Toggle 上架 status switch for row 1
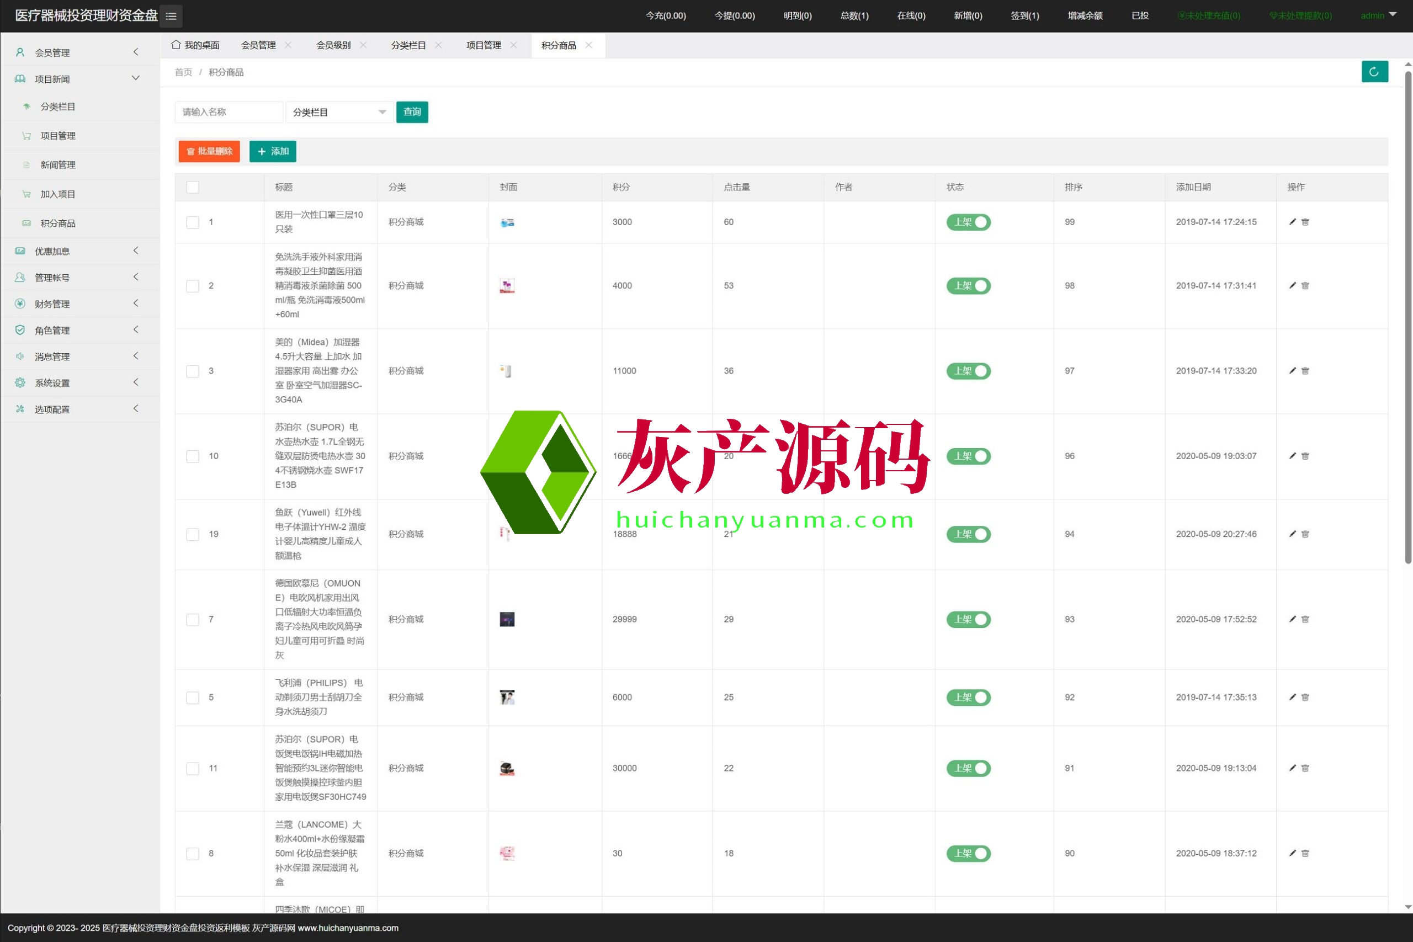The width and height of the screenshot is (1413, 942). pyautogui.click(x=968, y=222)
